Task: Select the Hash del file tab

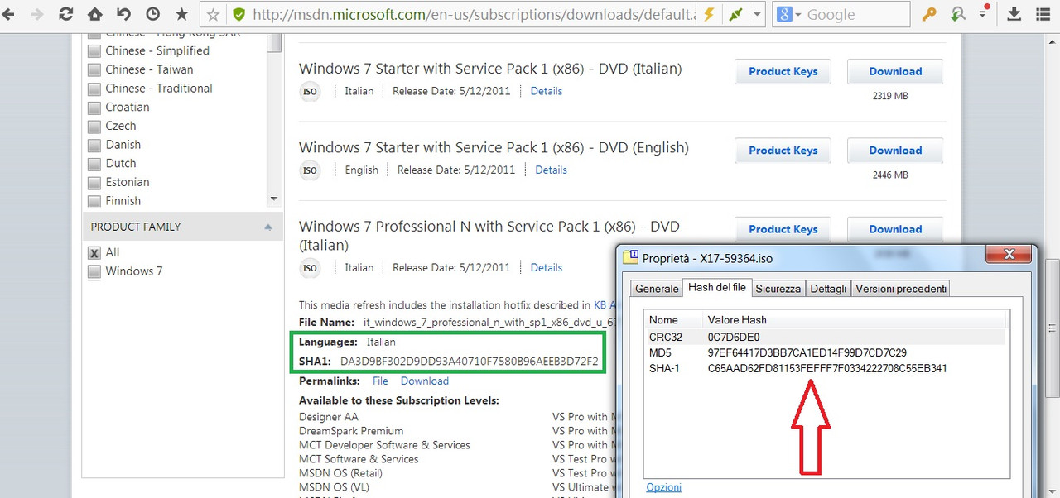Action: (716, 288)
